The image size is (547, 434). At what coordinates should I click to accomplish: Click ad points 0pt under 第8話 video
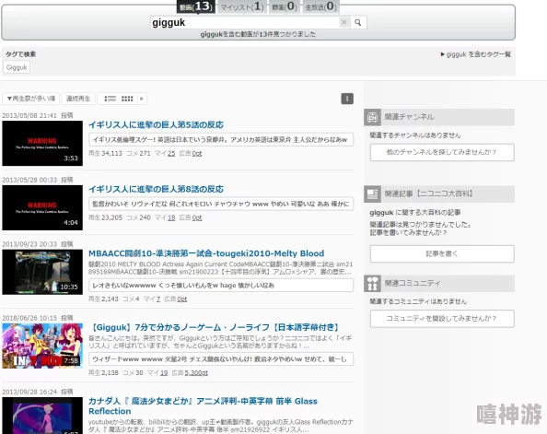coord(197,217)
